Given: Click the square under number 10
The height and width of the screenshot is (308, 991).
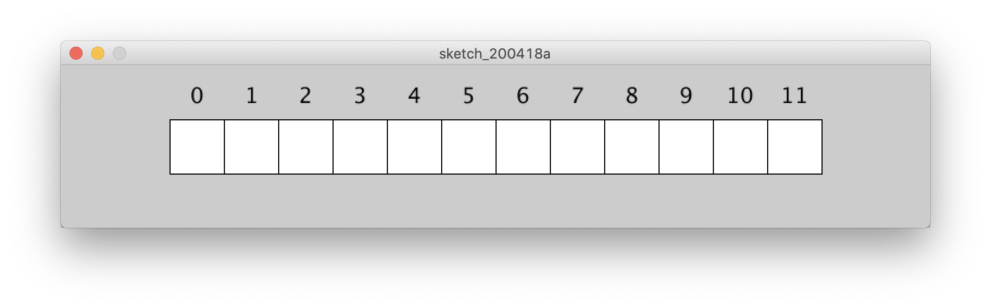Looking at the screenshot, I should [741, 147].
